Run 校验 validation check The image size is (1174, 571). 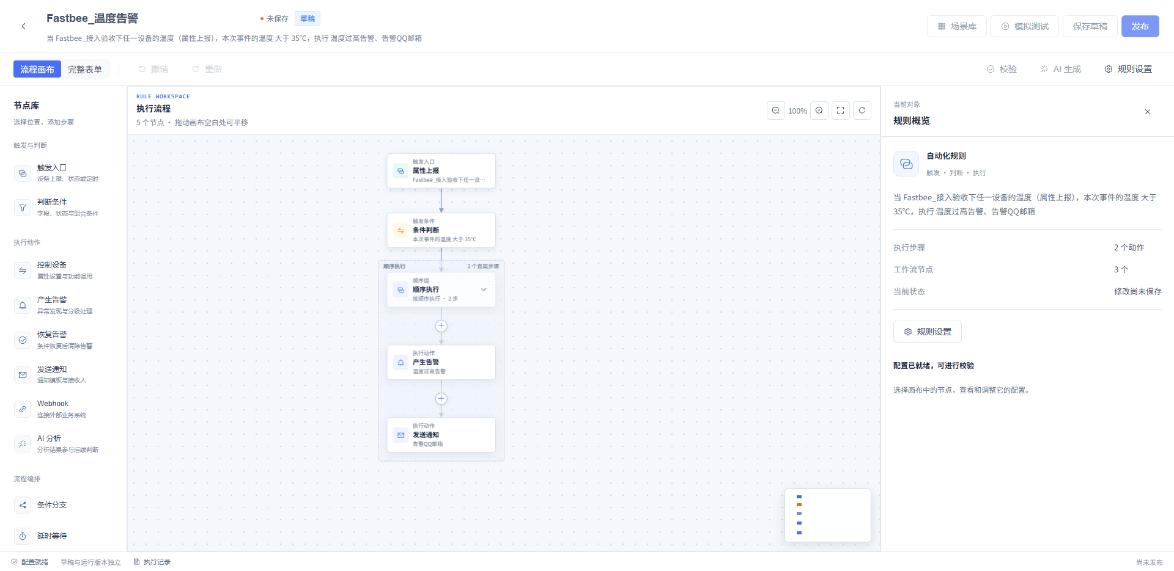(1002, 69)
